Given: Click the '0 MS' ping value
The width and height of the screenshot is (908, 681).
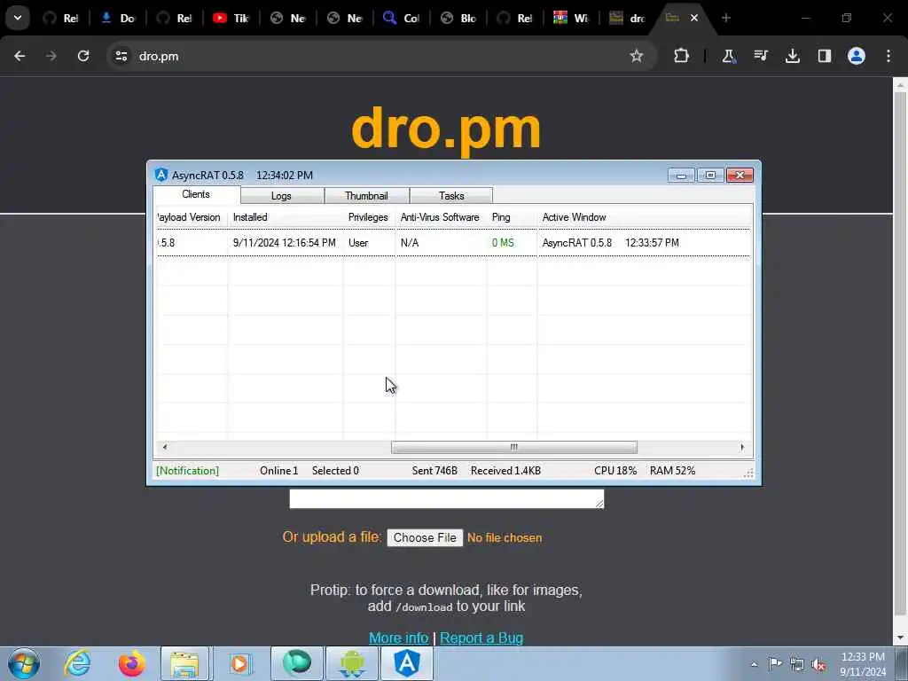Looking at the screenshot, I should (x=503, y=243).
